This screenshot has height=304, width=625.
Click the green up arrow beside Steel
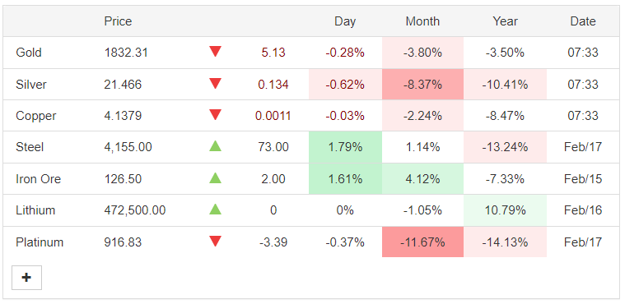click(x=215, y=146)
